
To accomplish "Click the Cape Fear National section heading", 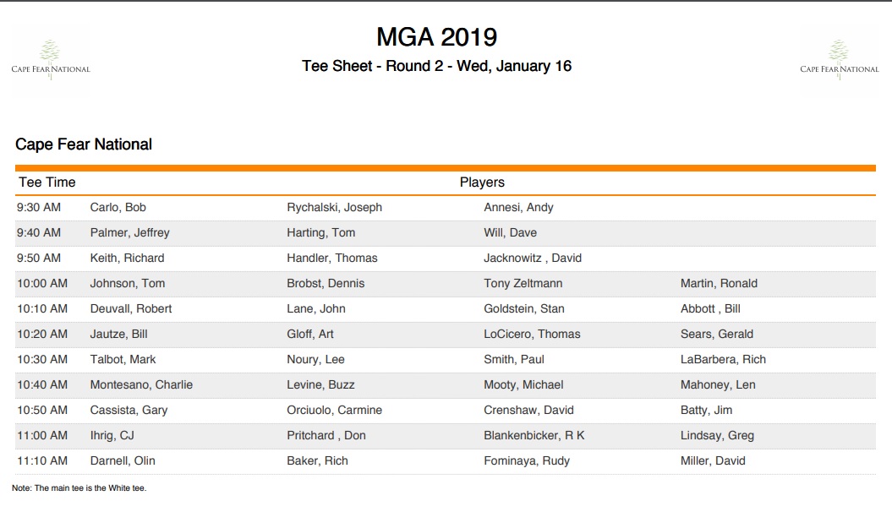I will click(84, 144).
